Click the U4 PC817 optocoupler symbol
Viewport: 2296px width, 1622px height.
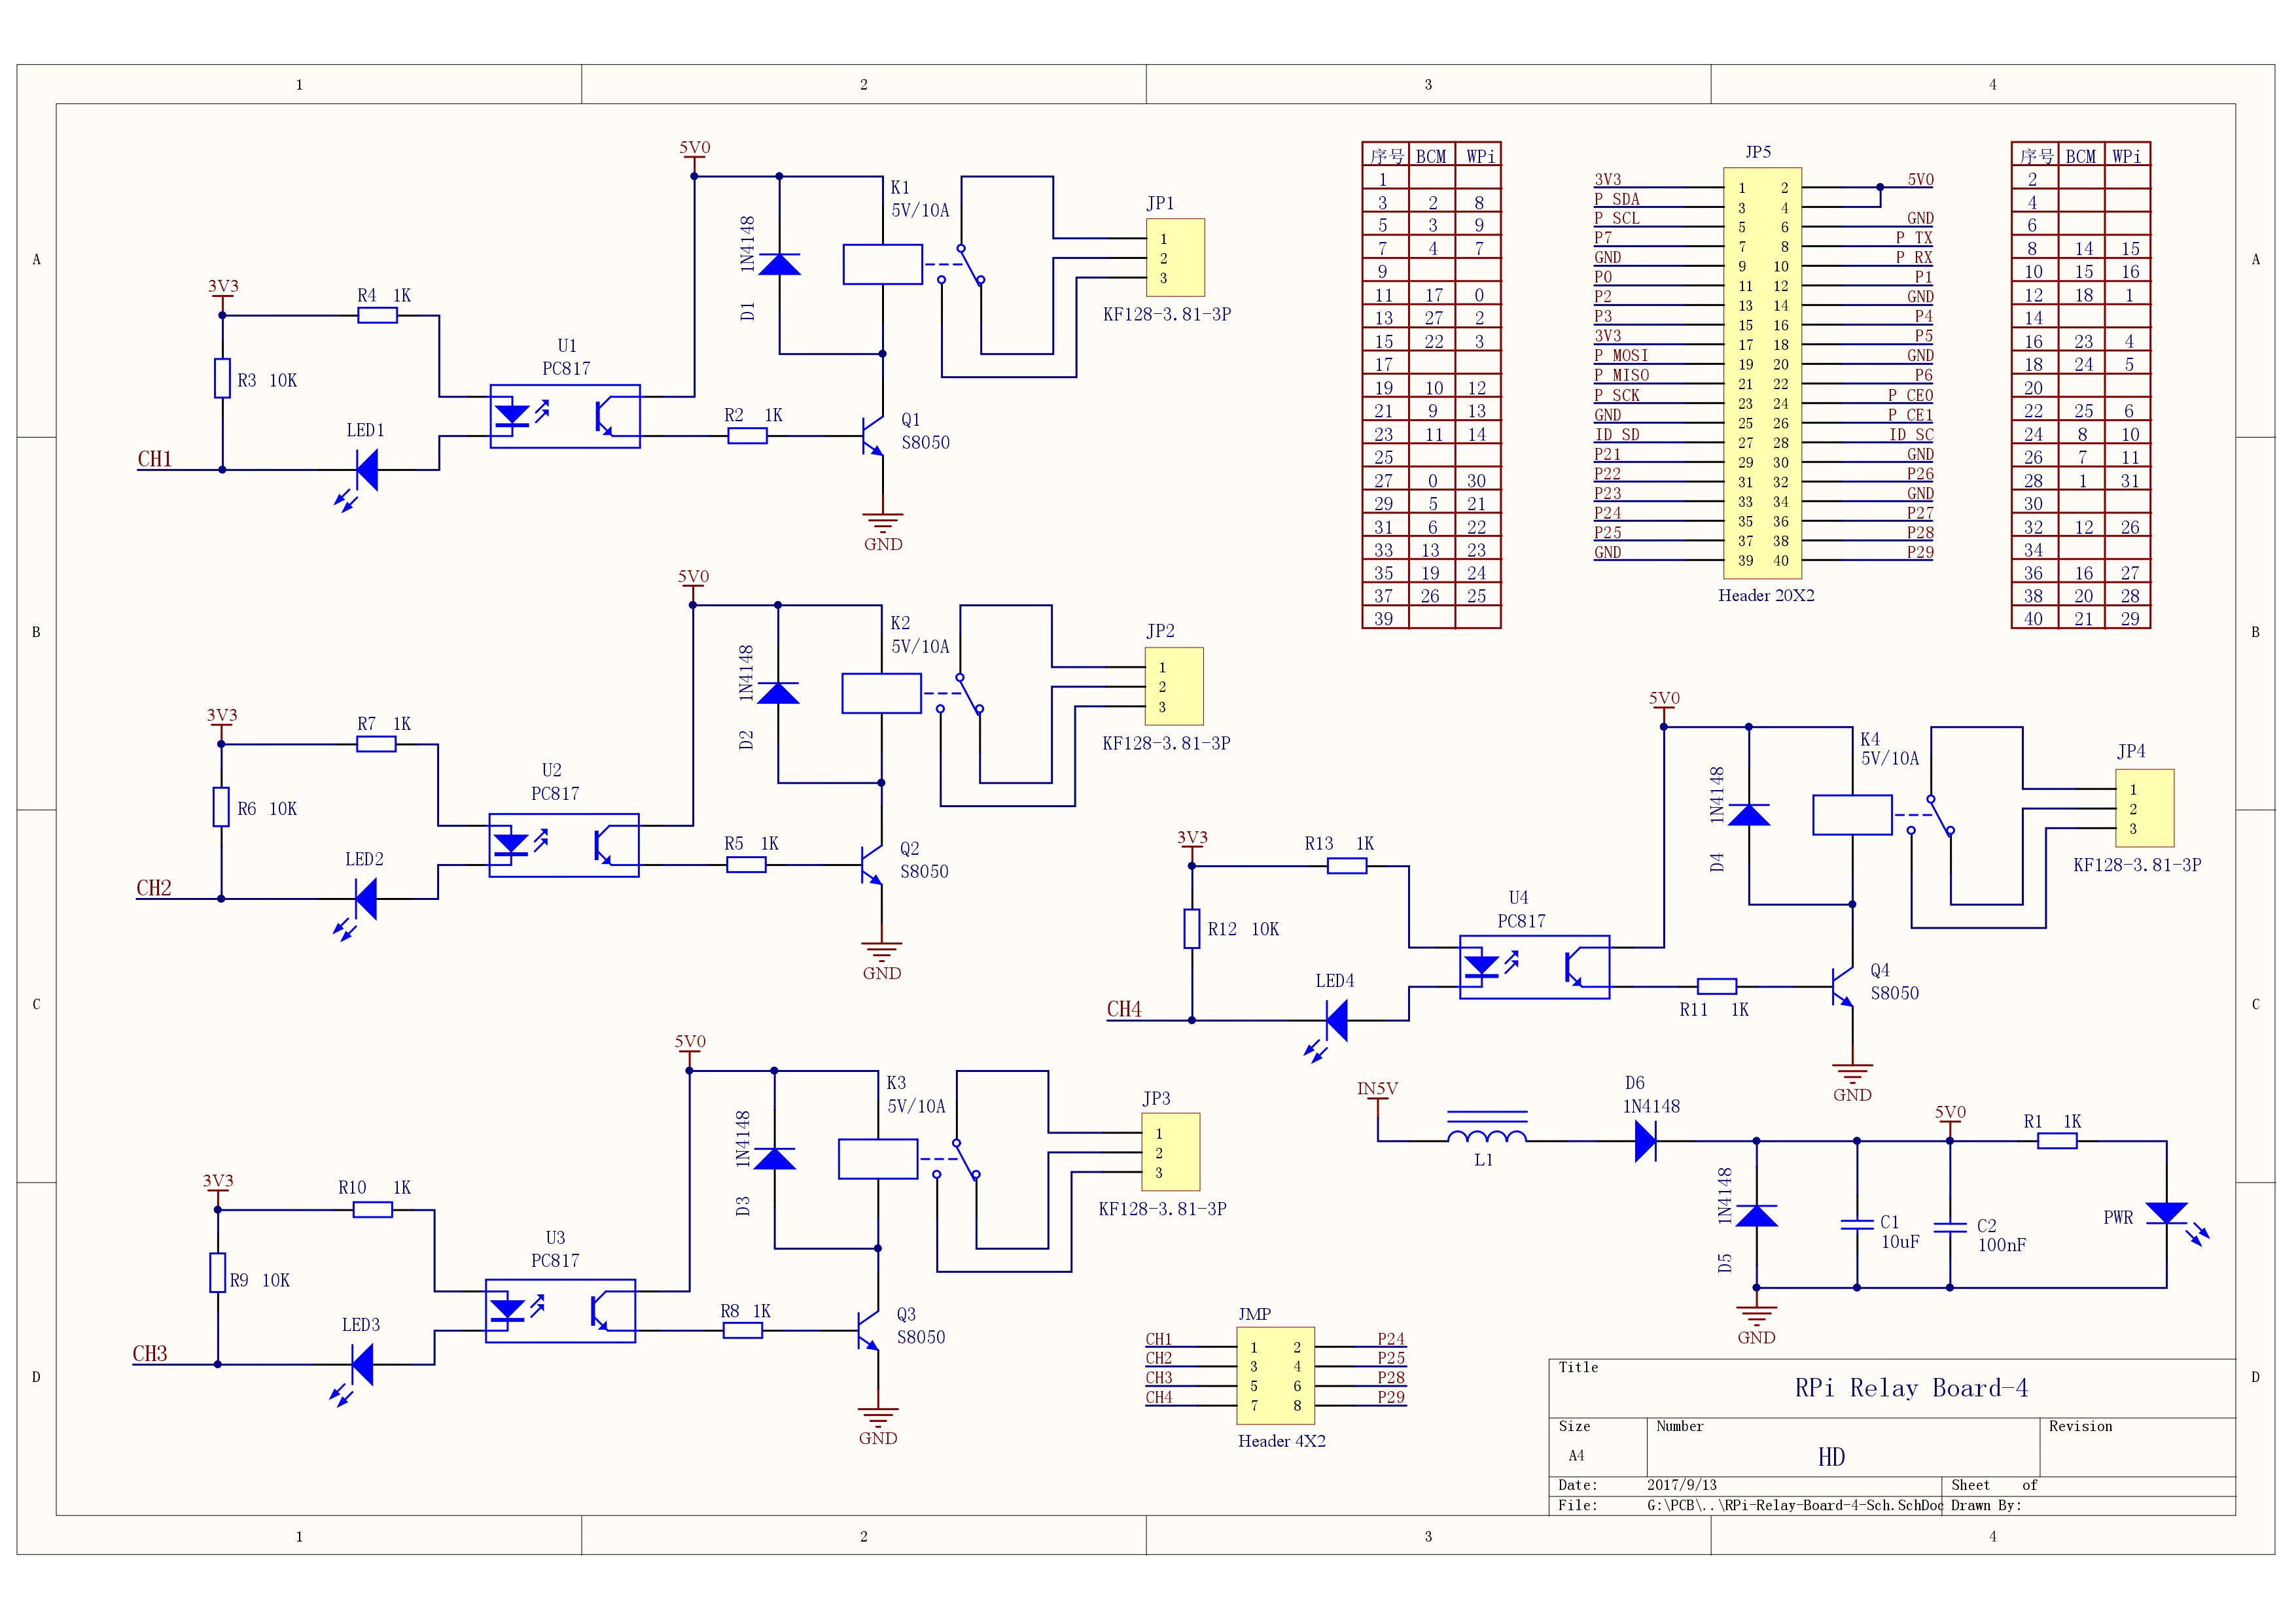1535,967
